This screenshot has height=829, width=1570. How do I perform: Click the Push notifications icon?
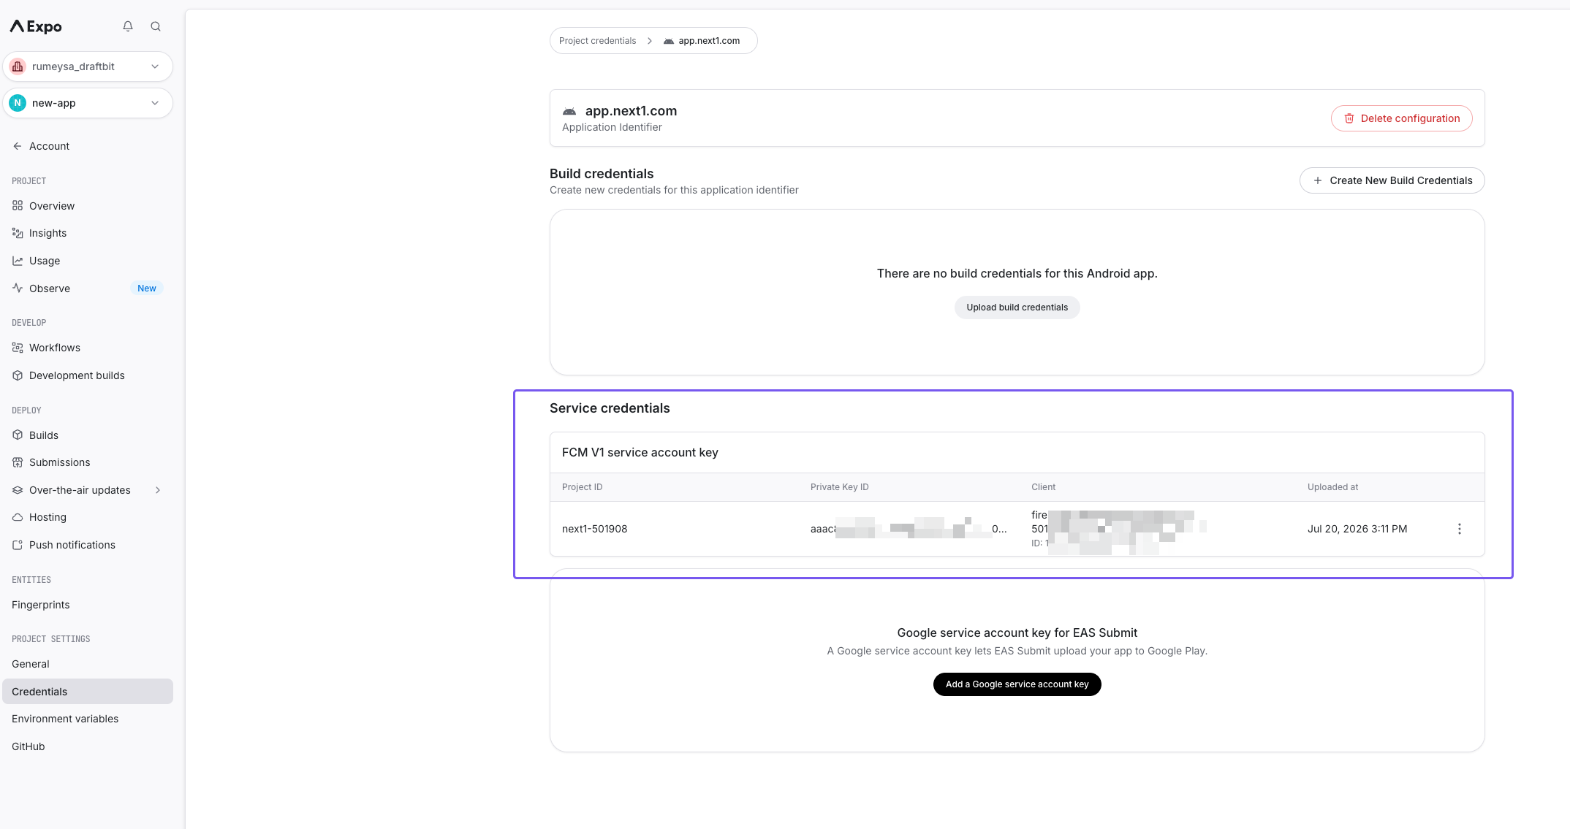18,545
